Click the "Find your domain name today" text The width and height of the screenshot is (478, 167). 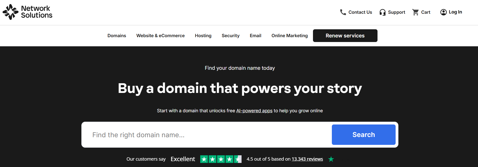240,68
